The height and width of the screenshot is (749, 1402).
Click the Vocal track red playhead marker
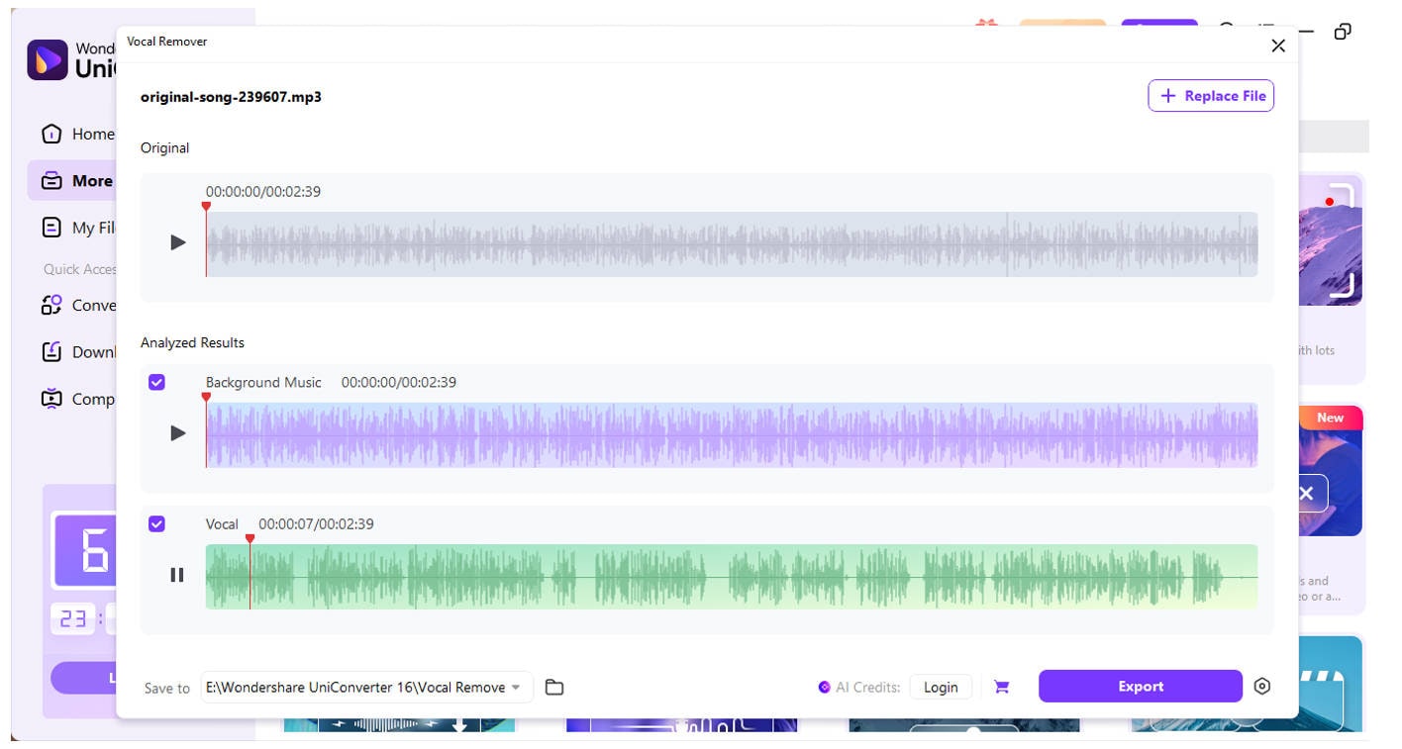250,539
